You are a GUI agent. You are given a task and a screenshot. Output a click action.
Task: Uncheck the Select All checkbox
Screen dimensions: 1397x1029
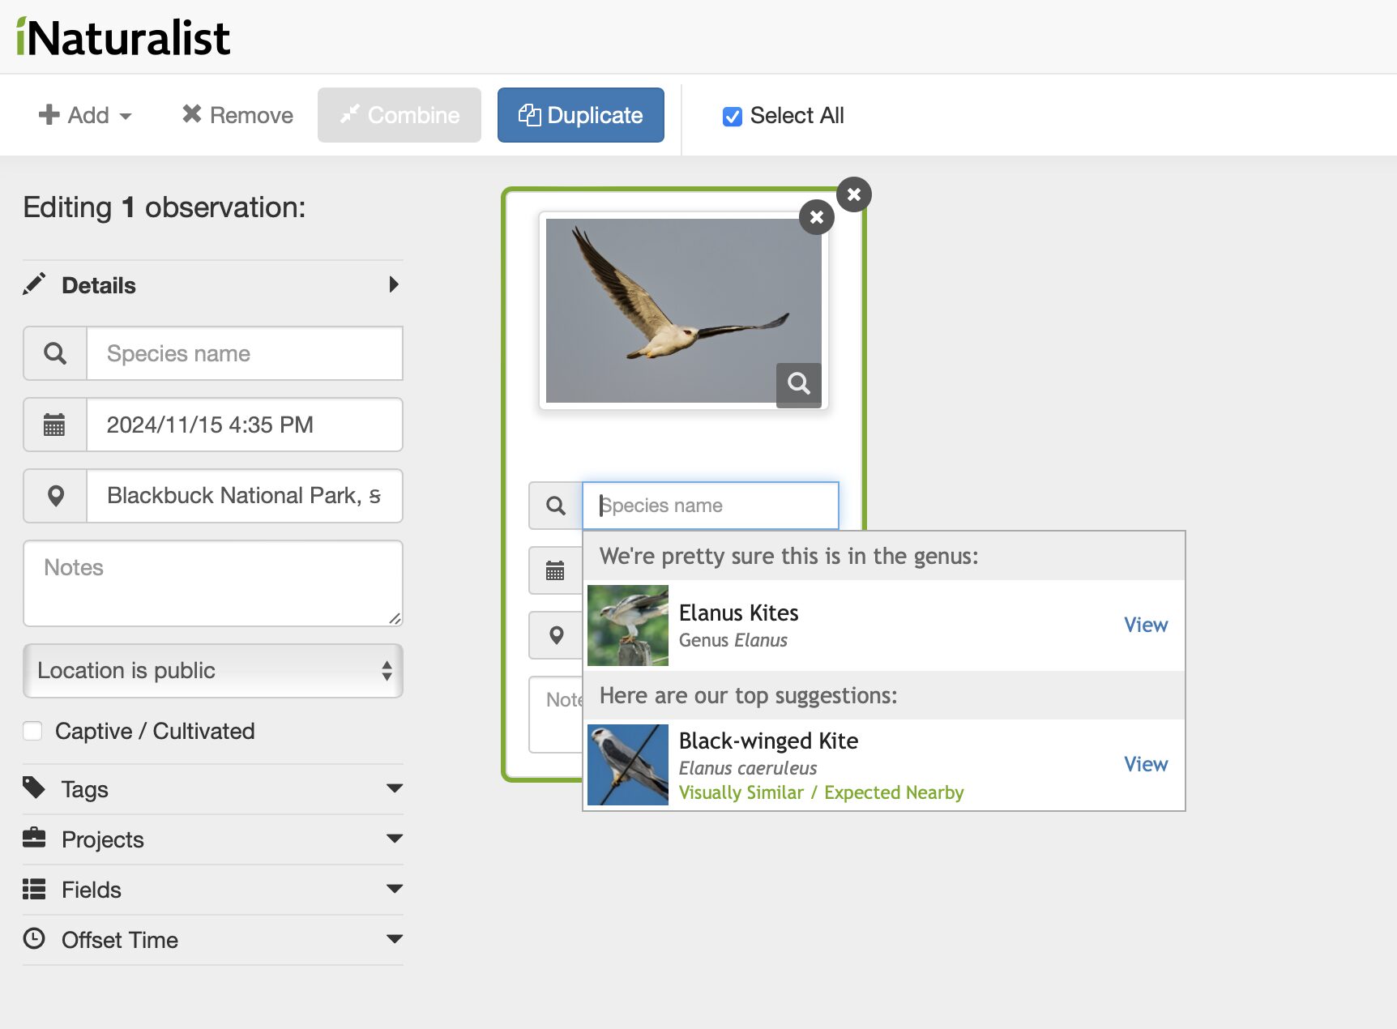click(x=732, y=117)
